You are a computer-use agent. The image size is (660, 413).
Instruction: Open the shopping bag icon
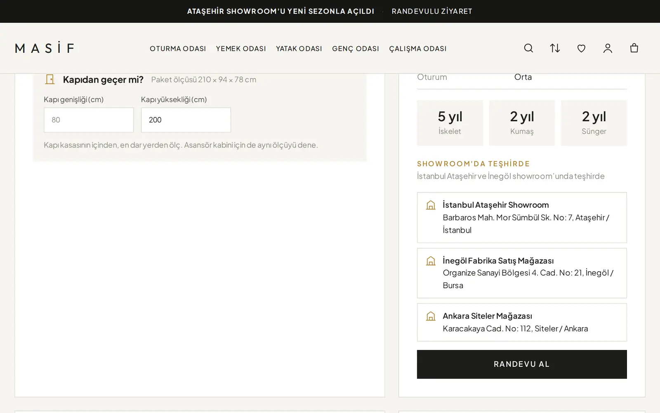tap(634, 48)
